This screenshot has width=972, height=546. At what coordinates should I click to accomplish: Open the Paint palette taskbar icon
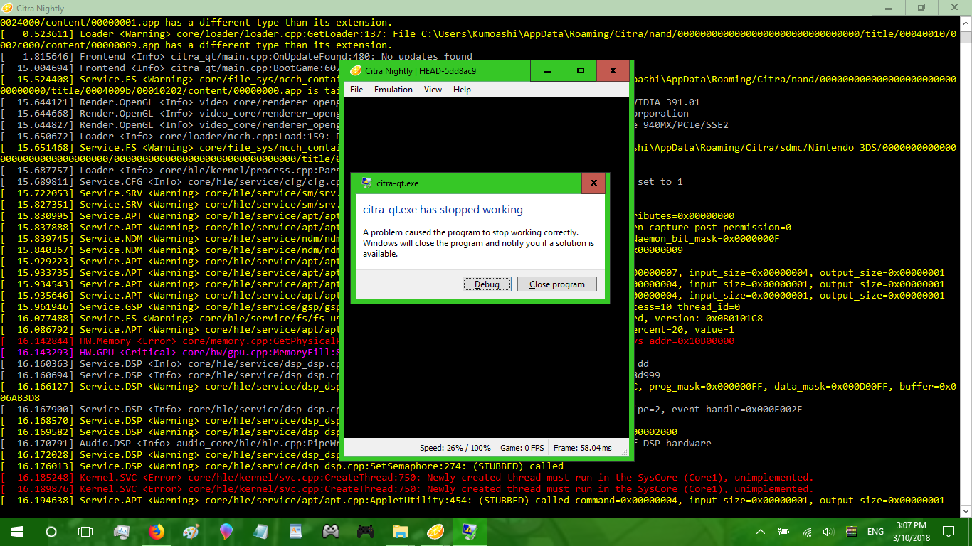point(191,532)
